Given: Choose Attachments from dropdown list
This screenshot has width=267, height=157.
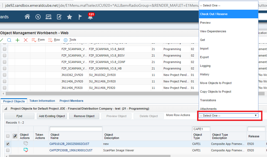Looking at the screenshot, I should pos(229,109).
